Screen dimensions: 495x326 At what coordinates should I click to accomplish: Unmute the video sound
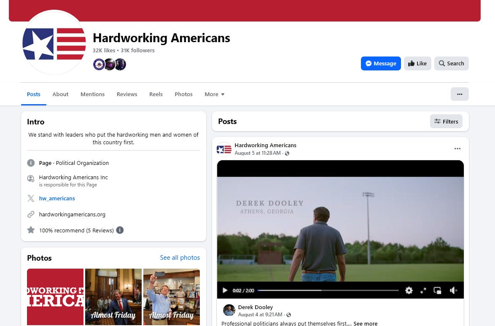pos(453,290)
